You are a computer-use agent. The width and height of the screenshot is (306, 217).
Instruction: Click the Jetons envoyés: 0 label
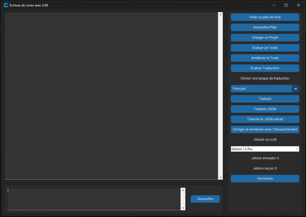click(265, 158)
